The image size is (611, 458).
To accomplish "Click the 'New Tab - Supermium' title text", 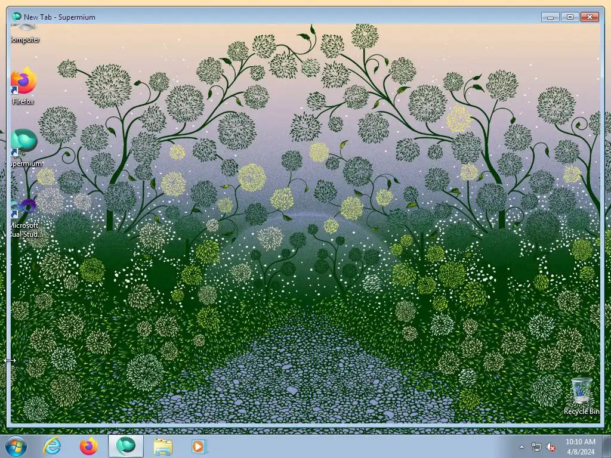I will point(59,17).
